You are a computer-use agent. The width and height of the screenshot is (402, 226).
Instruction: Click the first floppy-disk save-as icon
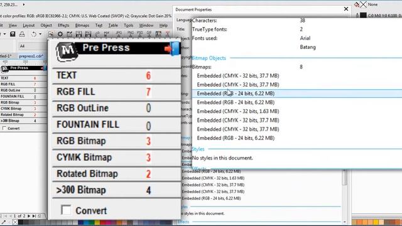79,34
